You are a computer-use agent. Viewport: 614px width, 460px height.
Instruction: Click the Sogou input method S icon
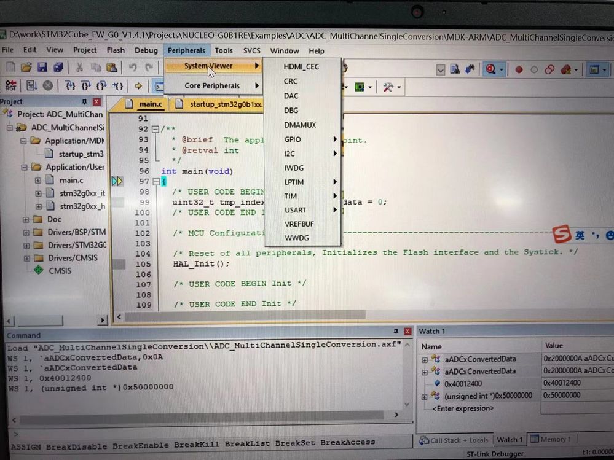point(562,234)
